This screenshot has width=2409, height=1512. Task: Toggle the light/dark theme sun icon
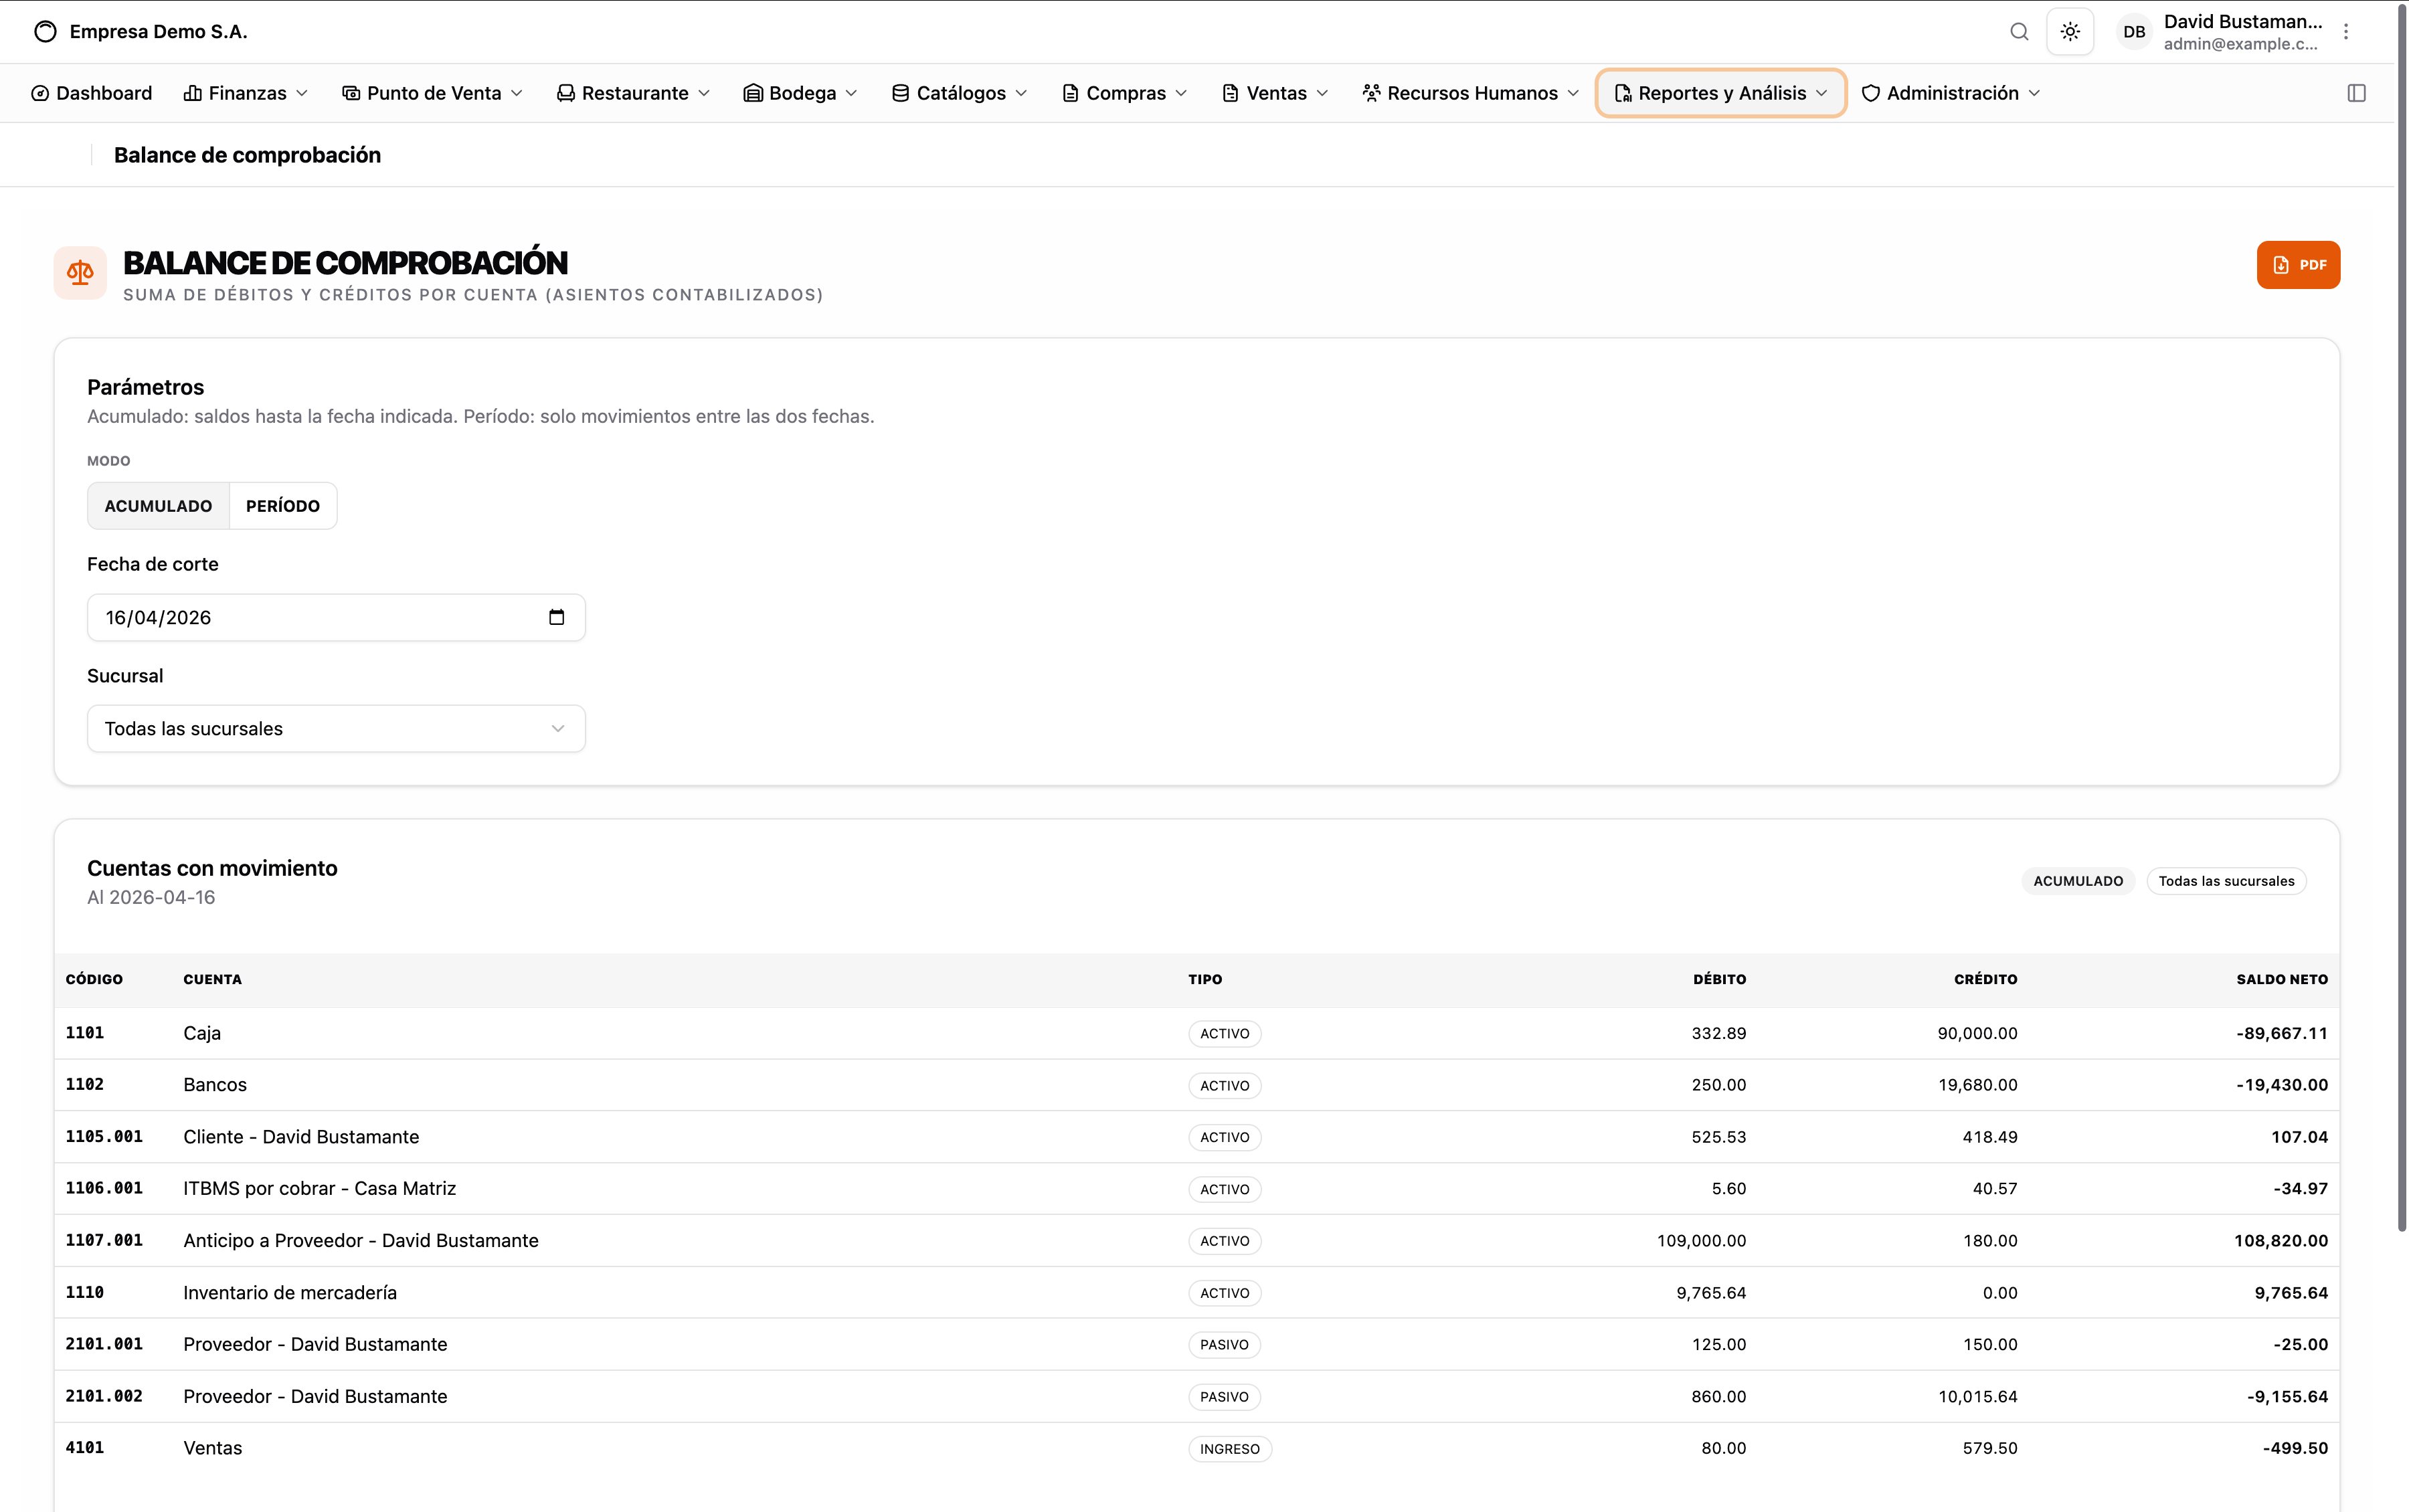(2070, 32)
